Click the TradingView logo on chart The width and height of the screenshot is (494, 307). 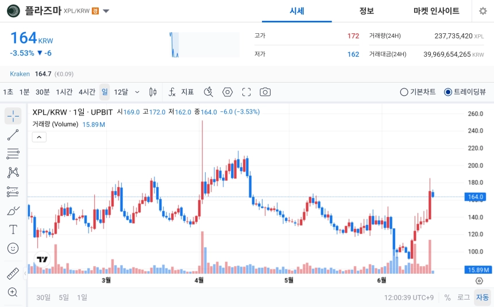click(42, 259)
